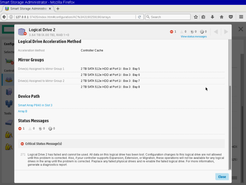Open the site information icon in the address bar

click(x=11, y=17)
